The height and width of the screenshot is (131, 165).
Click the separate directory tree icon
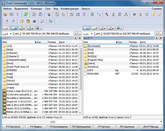[x=63, y=14]
